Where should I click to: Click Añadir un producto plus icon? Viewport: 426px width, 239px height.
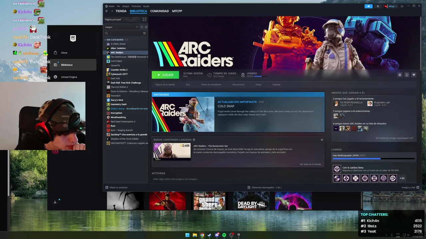click(x=106, y=188)
